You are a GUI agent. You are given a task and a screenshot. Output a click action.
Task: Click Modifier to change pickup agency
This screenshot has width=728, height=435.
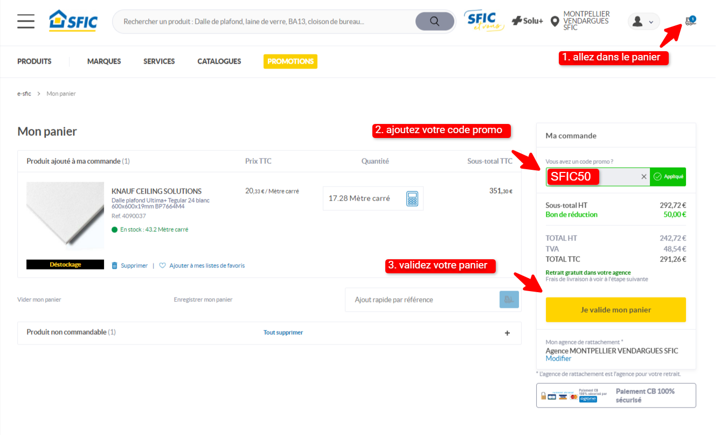558,358
